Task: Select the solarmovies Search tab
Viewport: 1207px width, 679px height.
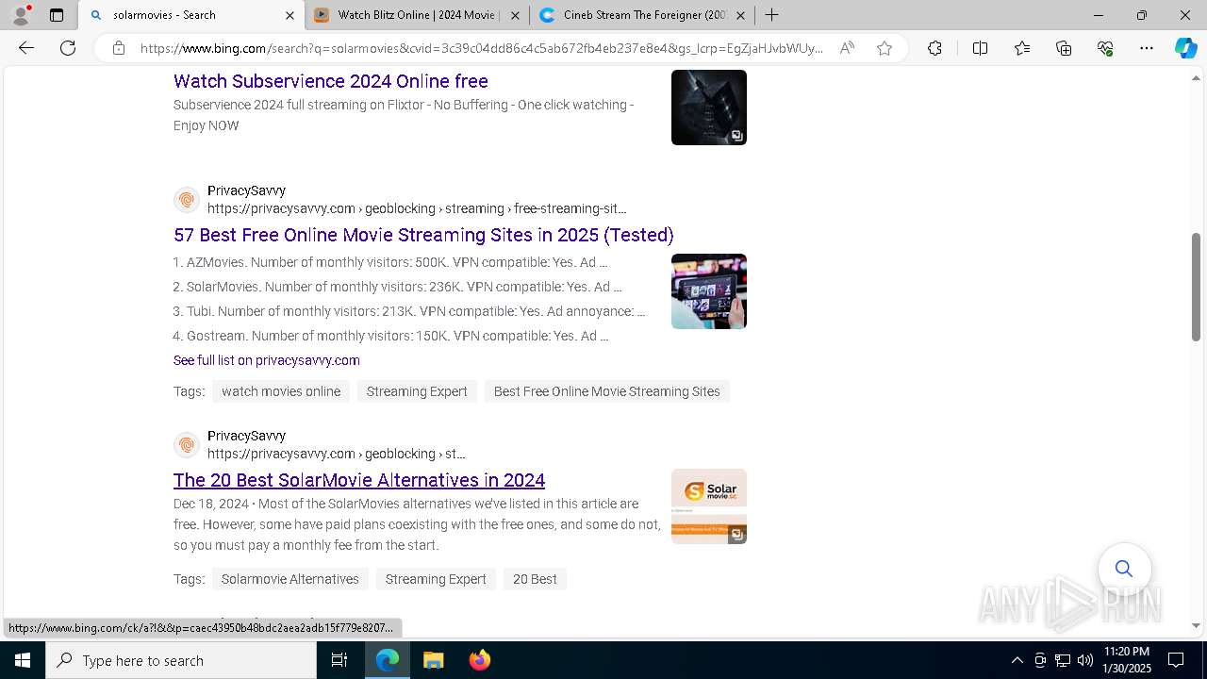Action: pyautogui.click(x=190, y=15)
